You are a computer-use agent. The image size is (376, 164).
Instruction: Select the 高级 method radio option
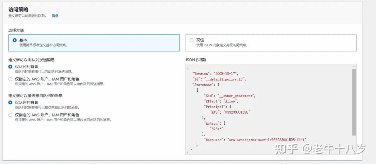(x=191, y=40)
